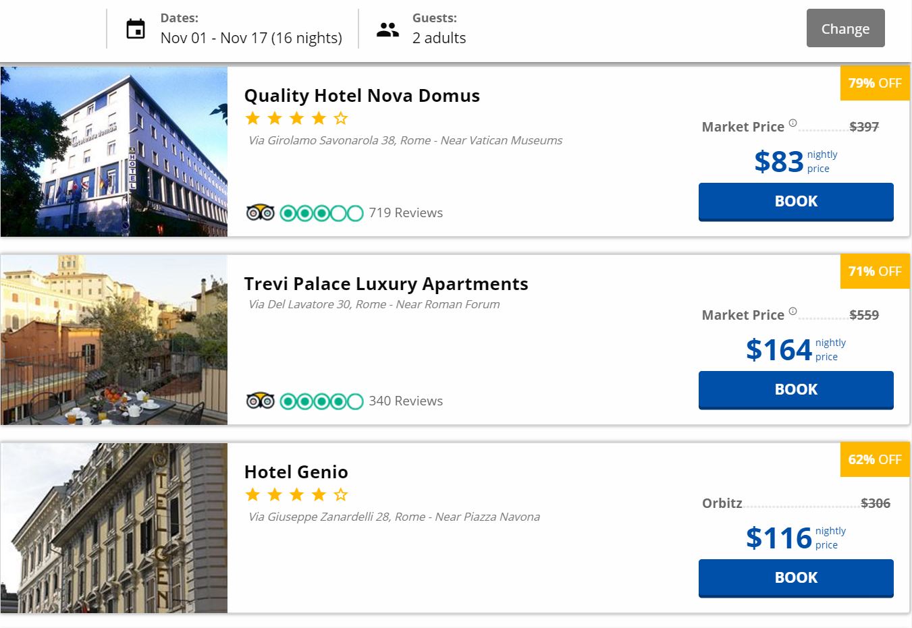Book Quality Hotel Nova Domus at $83

[x=796, y=201]
